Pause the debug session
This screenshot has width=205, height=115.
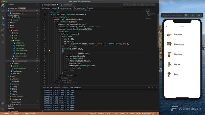pyautogui.click(x=127, y=5)
